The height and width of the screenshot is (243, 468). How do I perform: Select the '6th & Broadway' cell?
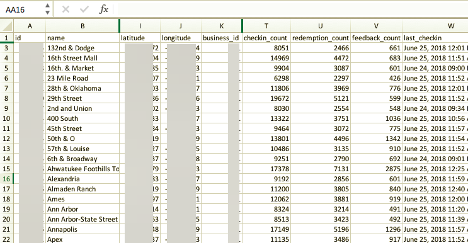pyautogui.click(x=83, y=159)
